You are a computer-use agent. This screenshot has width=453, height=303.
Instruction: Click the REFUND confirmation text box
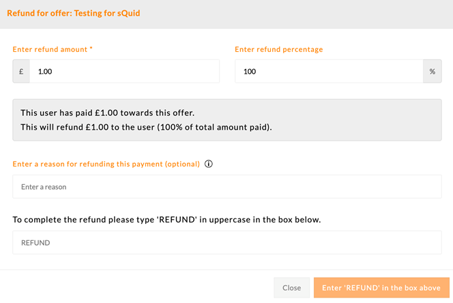coord(227,242)
